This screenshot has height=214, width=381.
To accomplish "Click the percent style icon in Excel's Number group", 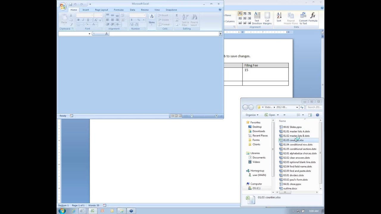I will (x=138, y=20).
